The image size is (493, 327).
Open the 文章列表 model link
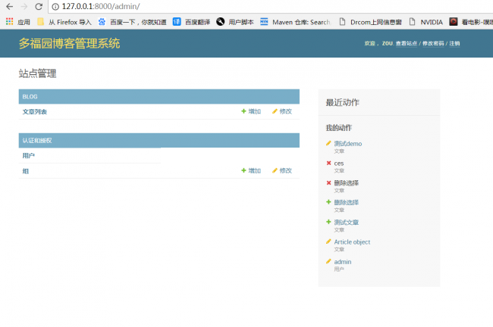35,112
